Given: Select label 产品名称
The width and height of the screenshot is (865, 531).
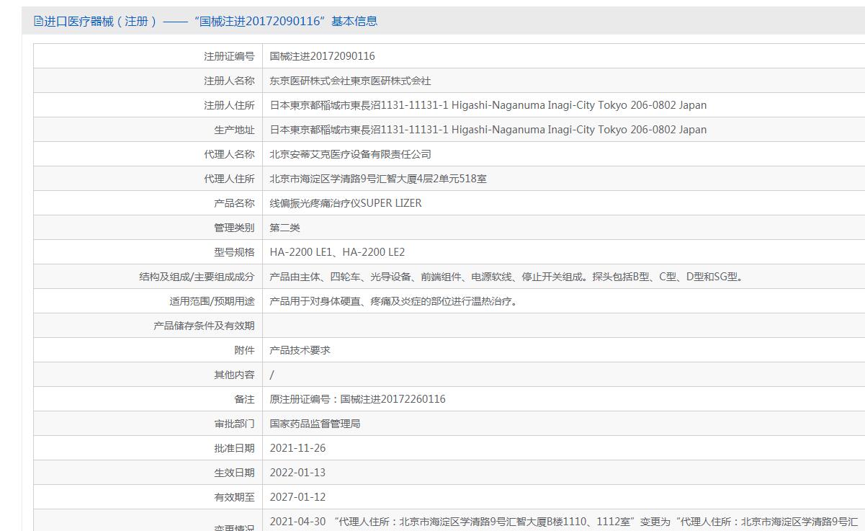Looking at the screenshot, I should tap(234, 203).
